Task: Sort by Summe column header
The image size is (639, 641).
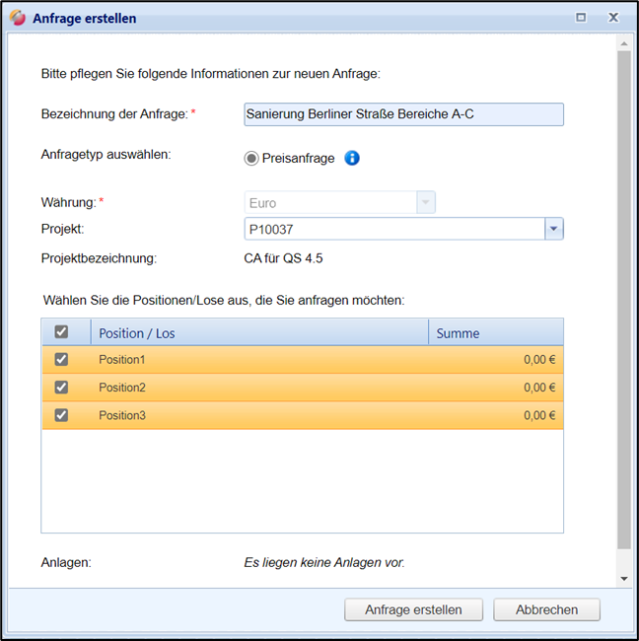Action: [x=495, y=332]
